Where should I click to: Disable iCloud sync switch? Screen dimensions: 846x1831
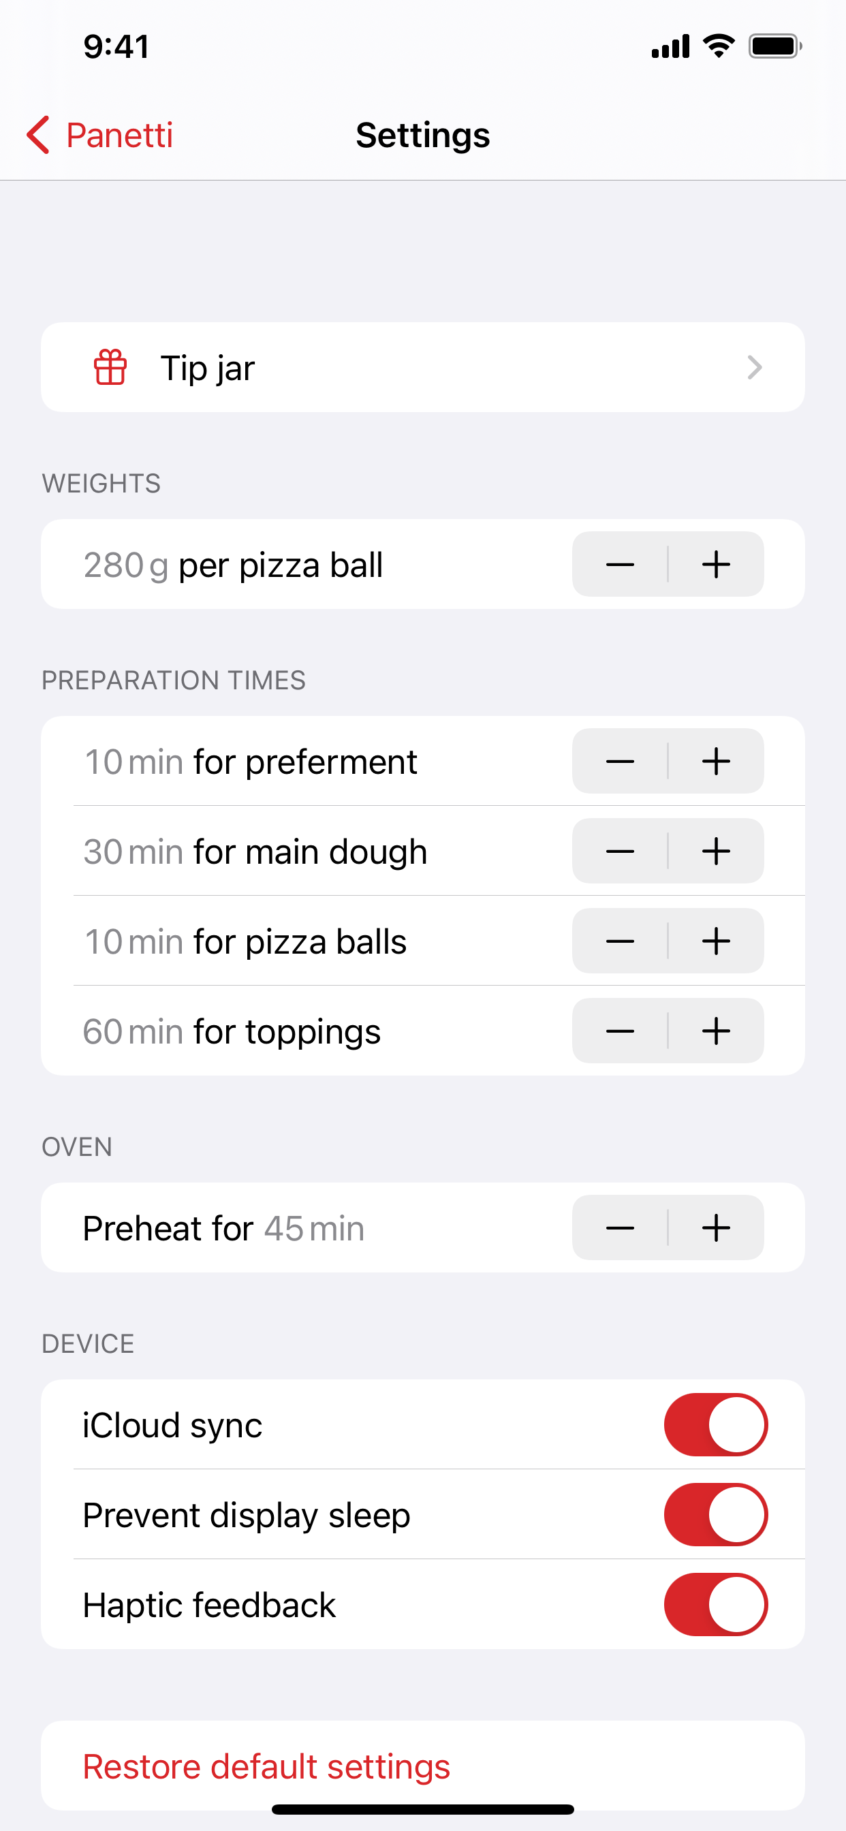[x=716, y=1424]
